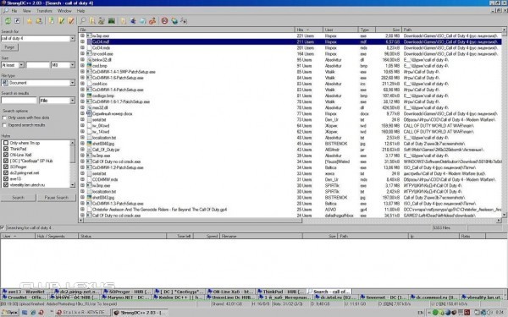Sort transfers by Status column header
The height and width of the screenshot is (317, 508).
tap(122, 236)
